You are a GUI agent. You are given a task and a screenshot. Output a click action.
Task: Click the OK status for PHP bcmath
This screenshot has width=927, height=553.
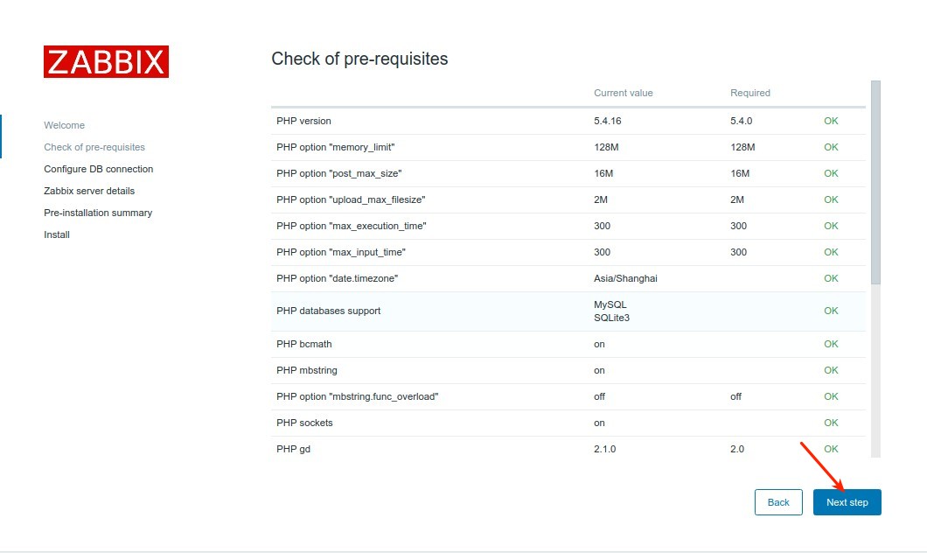831,344
